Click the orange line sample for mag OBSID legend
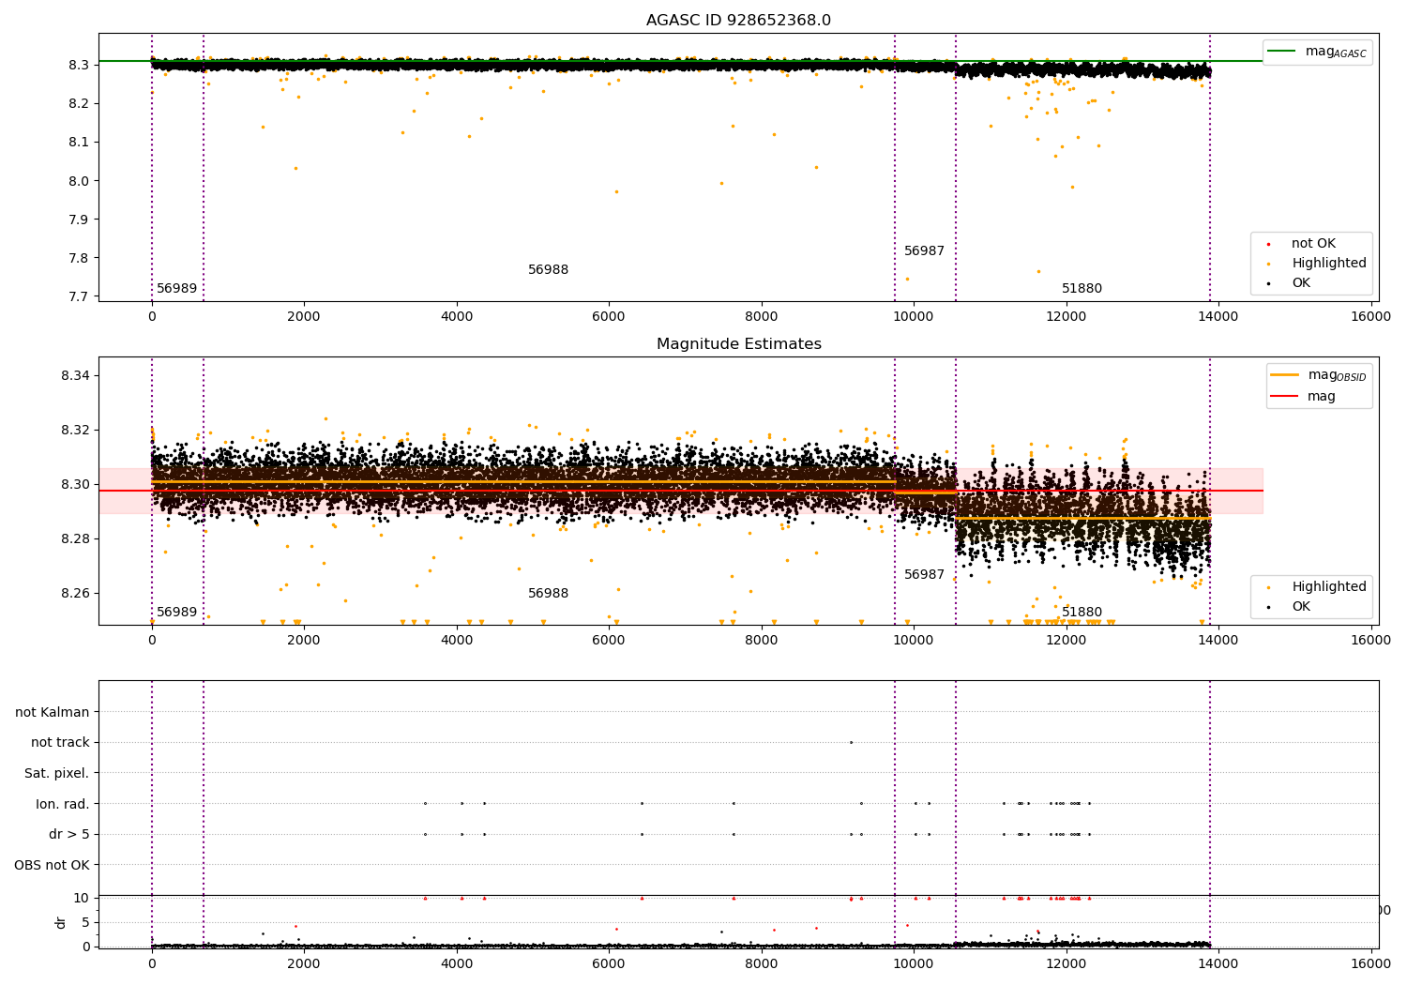The width and height of the screenshot is (1407, 985). click(x=1284, y=375)
